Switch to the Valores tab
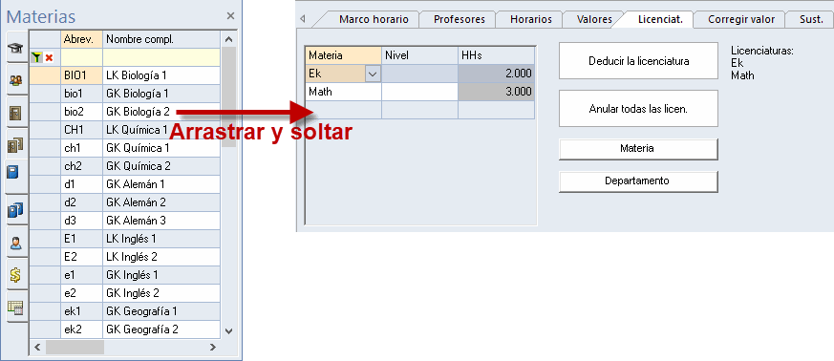834x361 pixels. tap(594, 19)
